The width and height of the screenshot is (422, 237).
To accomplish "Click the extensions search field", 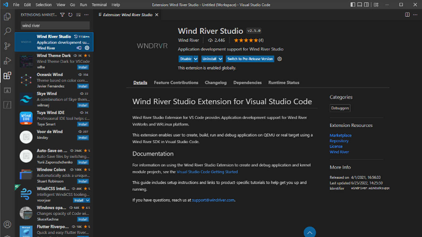I will click(x=55, y=26).
